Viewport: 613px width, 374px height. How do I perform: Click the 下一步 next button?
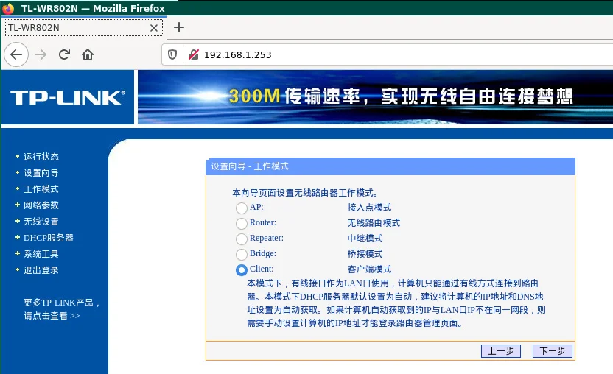point(553,351)
